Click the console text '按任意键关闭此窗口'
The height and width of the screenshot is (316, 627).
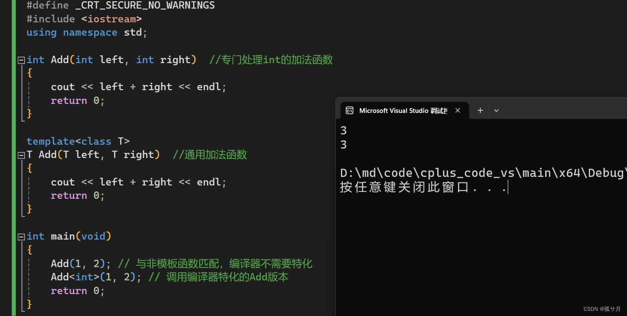[404, 188]
